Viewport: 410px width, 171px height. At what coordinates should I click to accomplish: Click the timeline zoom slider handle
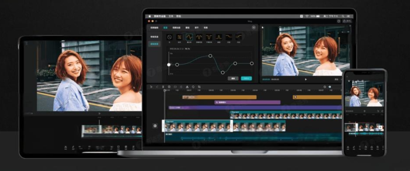pos(330,87)
